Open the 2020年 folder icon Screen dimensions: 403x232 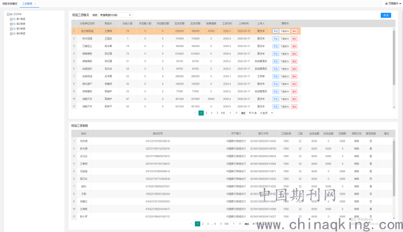pos(11,15)
